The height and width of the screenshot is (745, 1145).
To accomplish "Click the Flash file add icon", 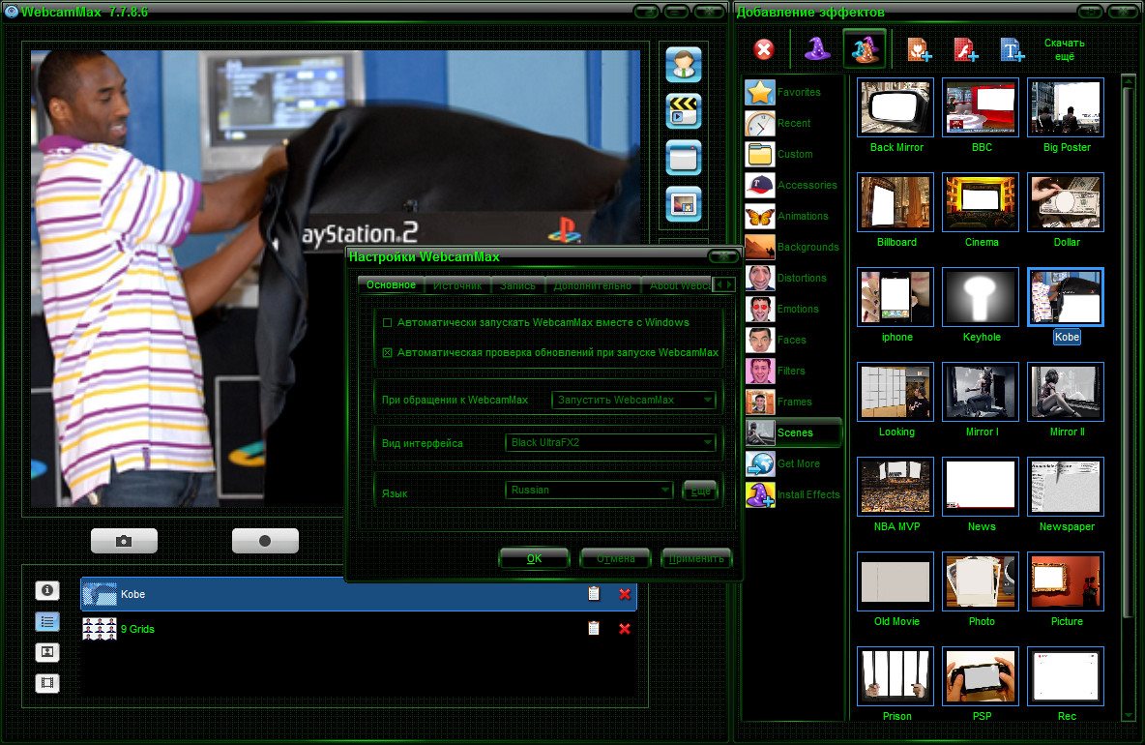I will [x=966, y=49].
